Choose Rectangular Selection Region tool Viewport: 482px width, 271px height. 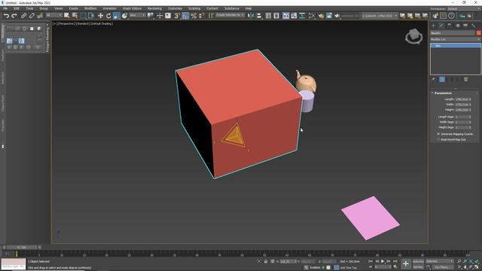click(x=83, y=16)
